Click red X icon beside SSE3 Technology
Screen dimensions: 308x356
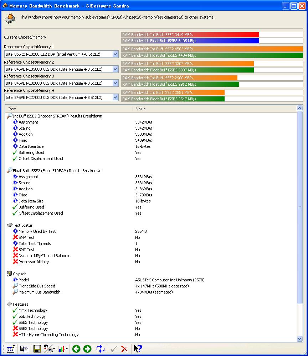pyautogui.click(x=15, y=328)
